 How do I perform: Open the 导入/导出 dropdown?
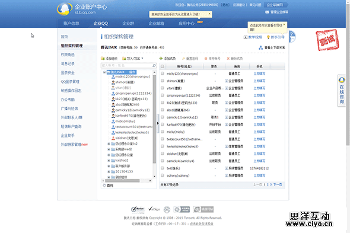(x=133, y=59)
